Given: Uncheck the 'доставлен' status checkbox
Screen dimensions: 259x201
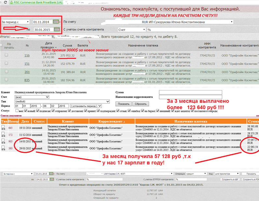Looking at the screenshot, I should tap(69, 111).
